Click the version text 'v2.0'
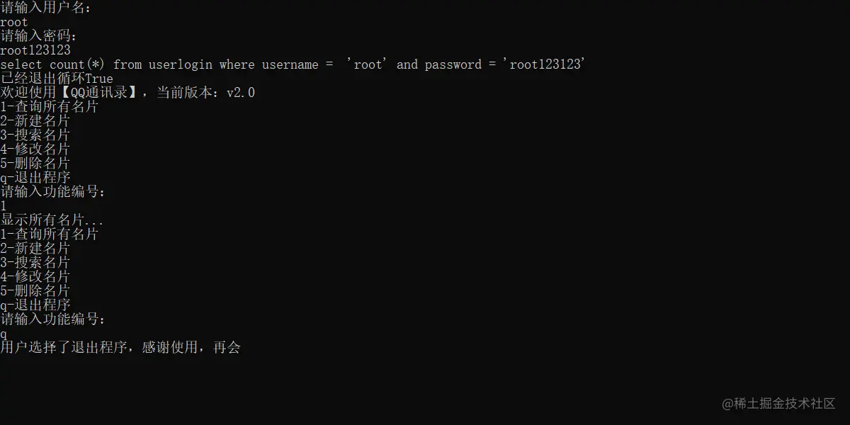This screenshot has width=850, height=425. coord(240,93)
